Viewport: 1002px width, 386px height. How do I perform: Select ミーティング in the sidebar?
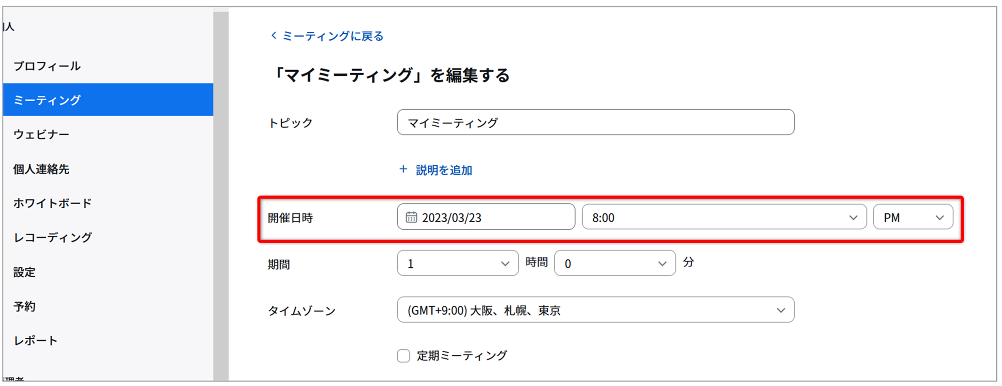click(108, 100)
